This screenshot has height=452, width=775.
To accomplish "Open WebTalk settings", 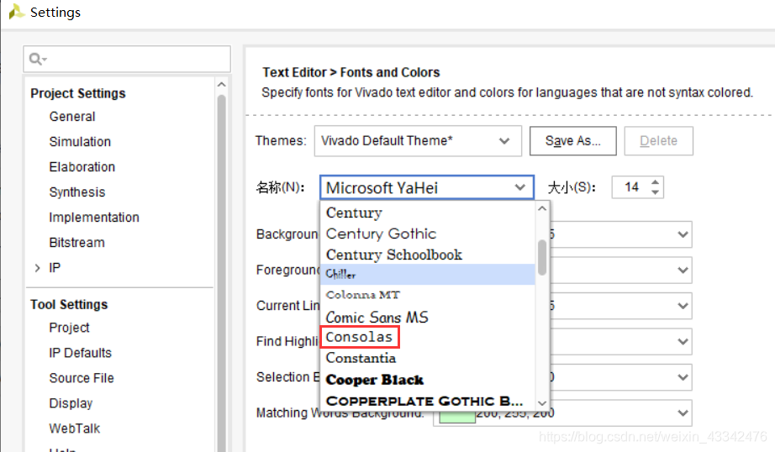I will pyautogui.click(x=75, y=428).
